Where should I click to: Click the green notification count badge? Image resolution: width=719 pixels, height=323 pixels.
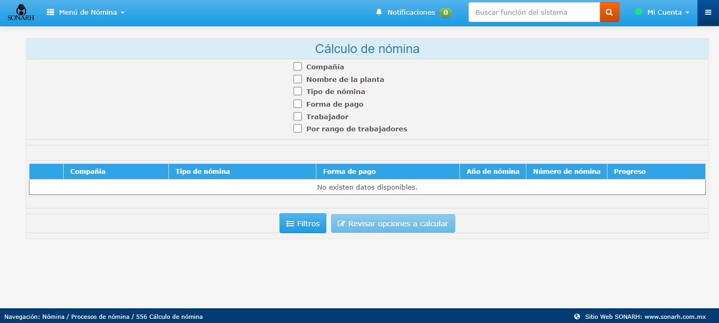(x=445, y=12)
